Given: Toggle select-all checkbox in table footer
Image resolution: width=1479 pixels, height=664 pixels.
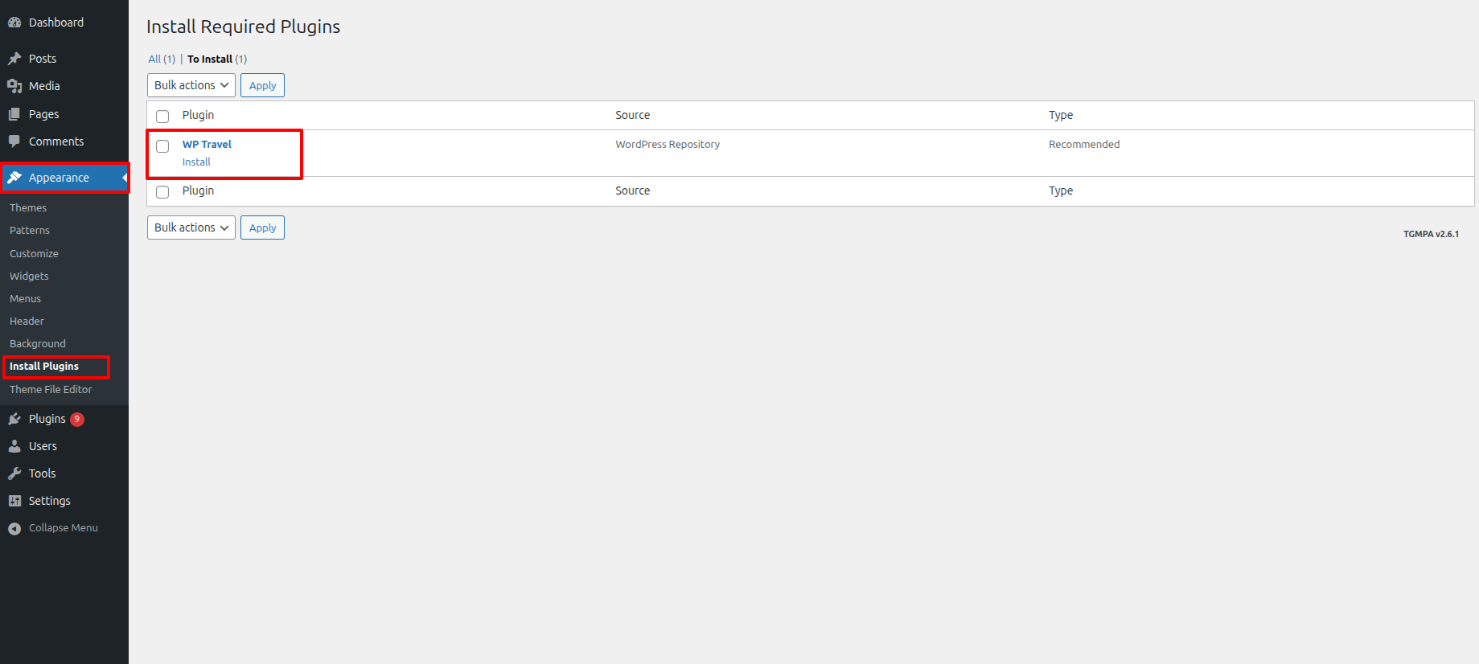Looking at the screenshot, I should [x=162, y=191].
